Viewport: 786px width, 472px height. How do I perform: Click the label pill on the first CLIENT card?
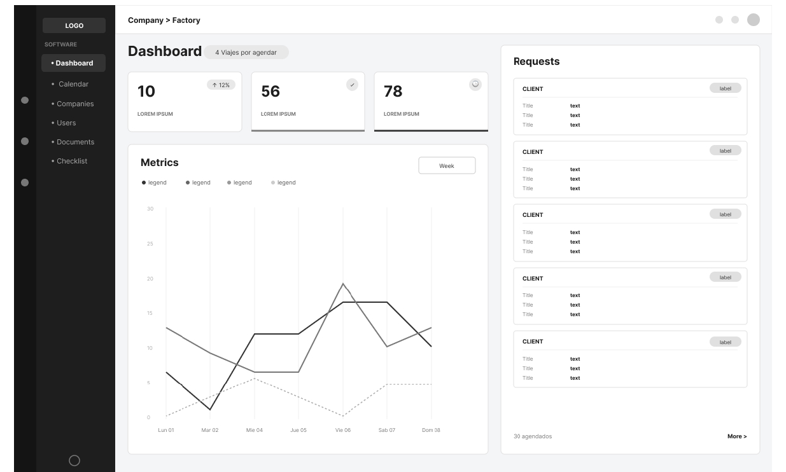coord(726,88)
